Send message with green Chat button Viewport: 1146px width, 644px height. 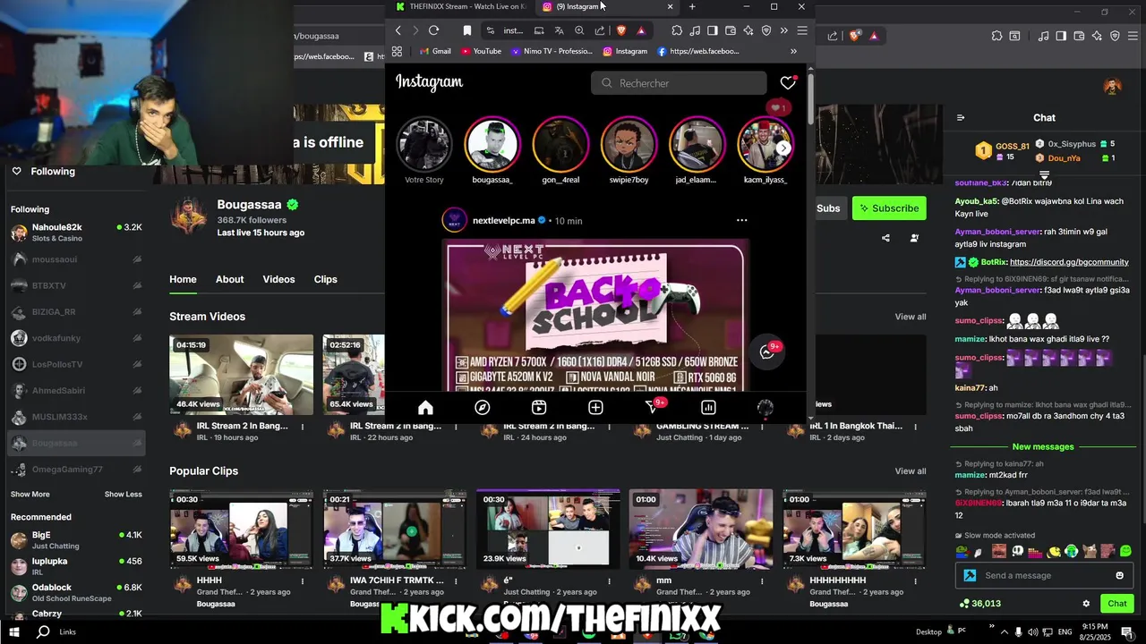[1116, 604]
